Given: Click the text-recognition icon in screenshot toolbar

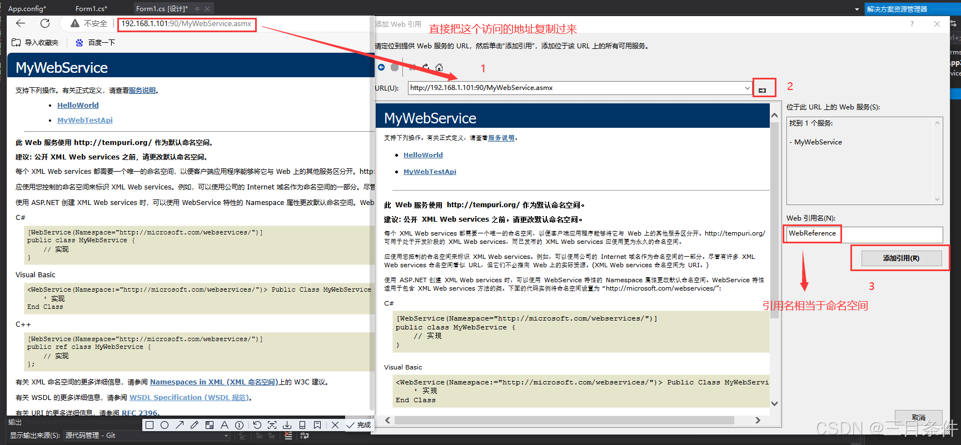Looking at the screenshot, I should pyautogui.click(x=272, y=425).
